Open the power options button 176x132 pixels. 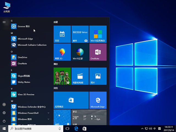pyautogui.click(x=4, y=121)
